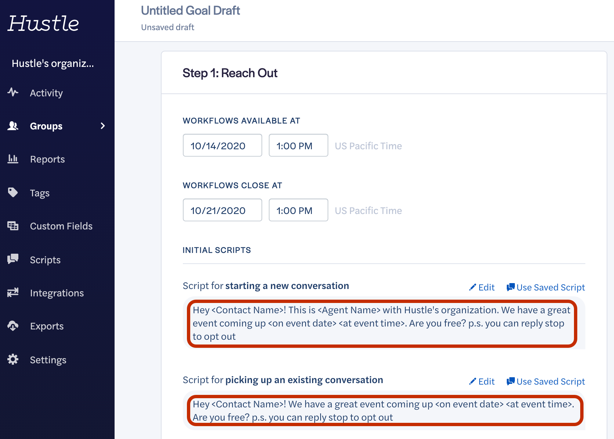
Task: Select Hustle's organization name
Action: [53, 63]
